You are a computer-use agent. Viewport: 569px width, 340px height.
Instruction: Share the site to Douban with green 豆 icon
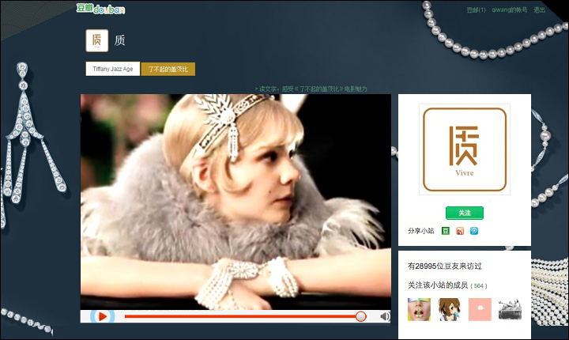coord(445,231)
